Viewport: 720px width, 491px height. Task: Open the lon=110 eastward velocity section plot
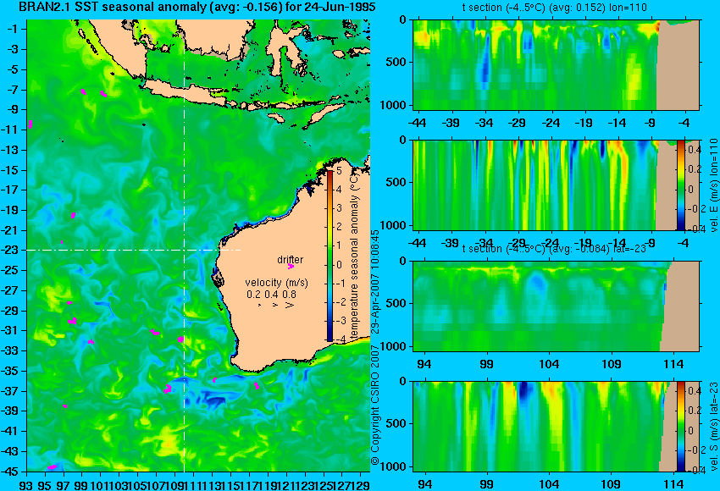[x=556, y=185]
